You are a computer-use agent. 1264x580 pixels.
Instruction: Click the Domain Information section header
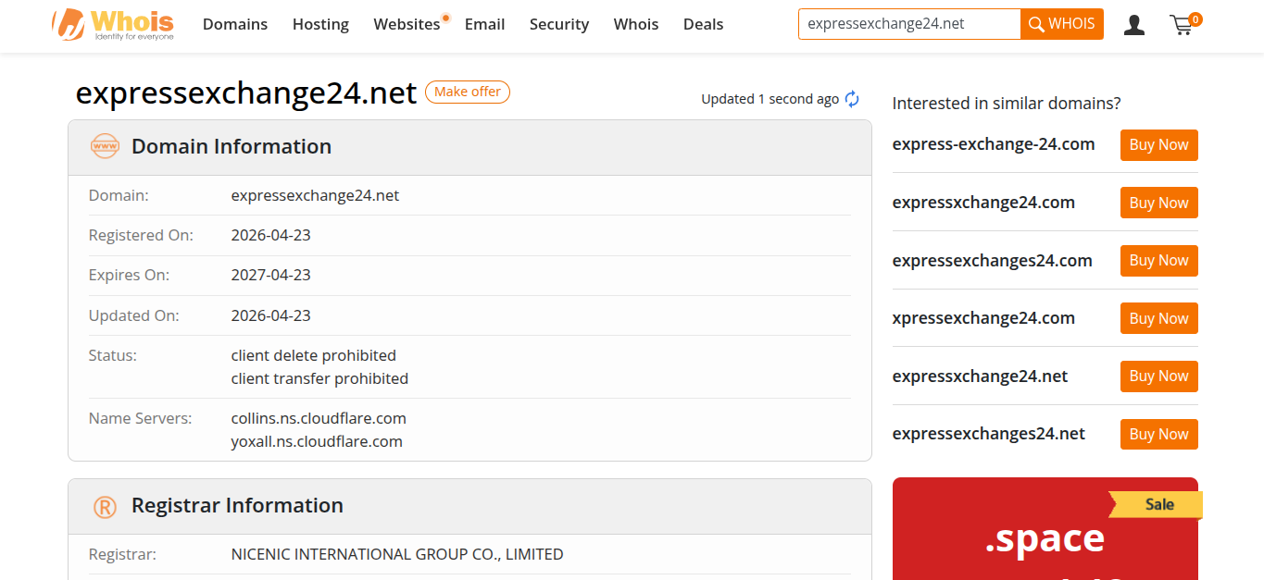point(469,147)
